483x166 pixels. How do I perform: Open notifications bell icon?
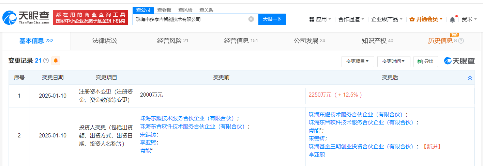pos(452,19)
